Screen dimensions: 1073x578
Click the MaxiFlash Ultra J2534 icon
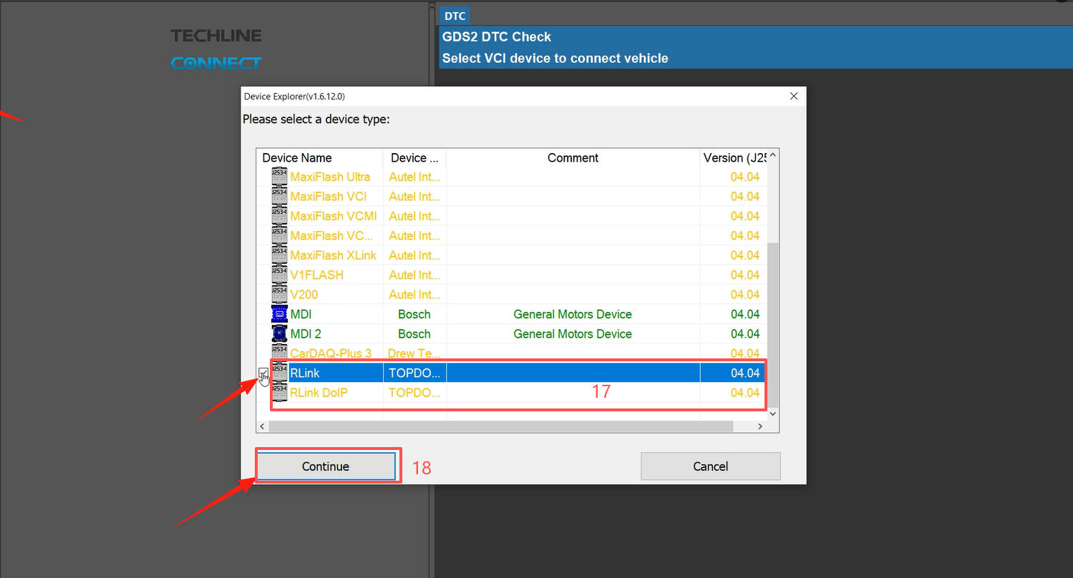click(279, 177)
